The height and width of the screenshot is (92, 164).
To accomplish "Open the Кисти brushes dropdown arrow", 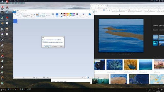I will coord(37,16).
